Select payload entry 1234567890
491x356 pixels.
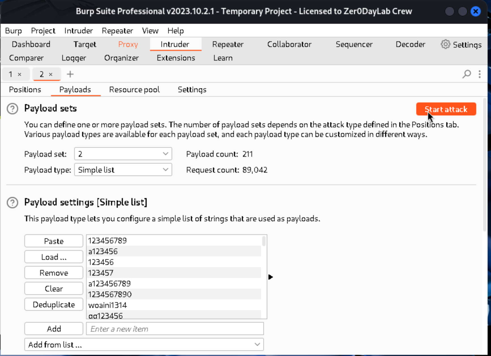click(174, 294)
